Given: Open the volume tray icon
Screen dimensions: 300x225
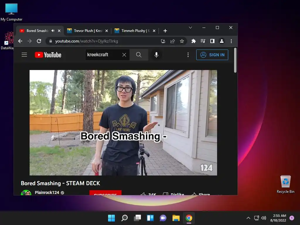Looking at the screenshot, I should coord(264,218).
